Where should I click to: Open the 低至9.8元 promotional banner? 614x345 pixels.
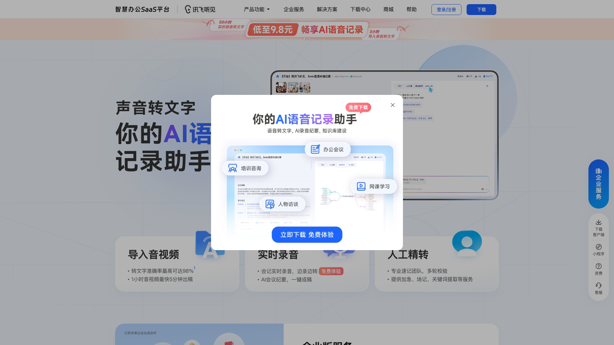click(307, 29)
